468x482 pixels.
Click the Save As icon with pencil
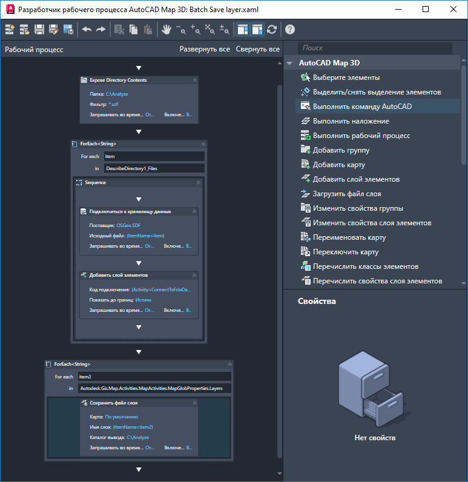(x=53, y=30)
